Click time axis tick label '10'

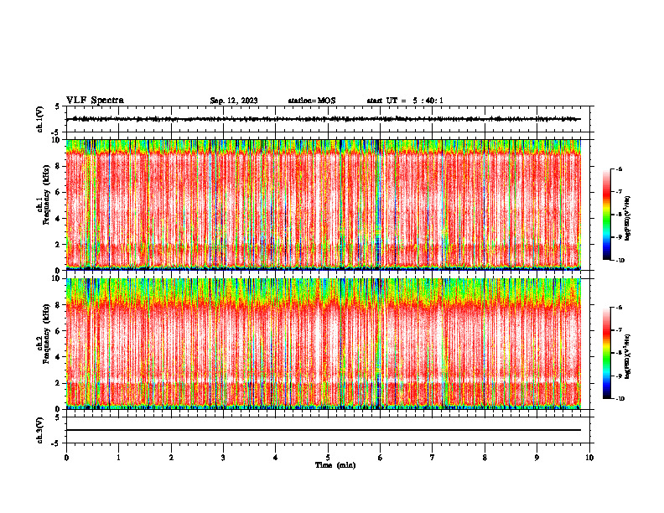point(589,458)
